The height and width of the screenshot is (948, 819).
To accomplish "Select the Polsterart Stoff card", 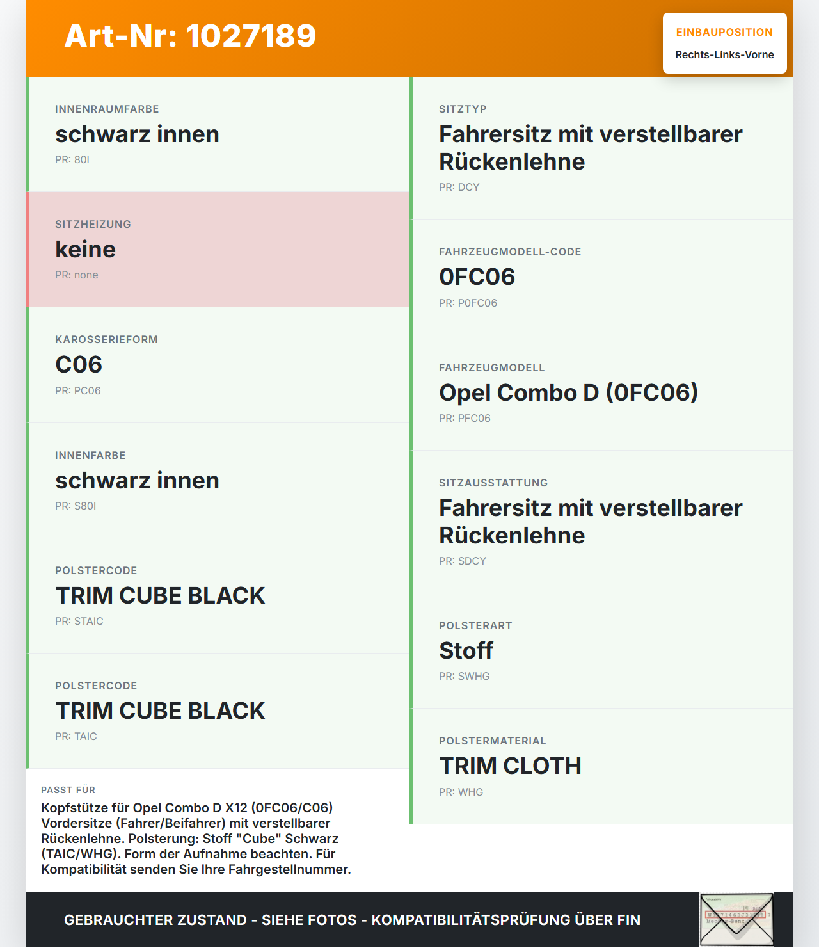I will pos(601,651).
